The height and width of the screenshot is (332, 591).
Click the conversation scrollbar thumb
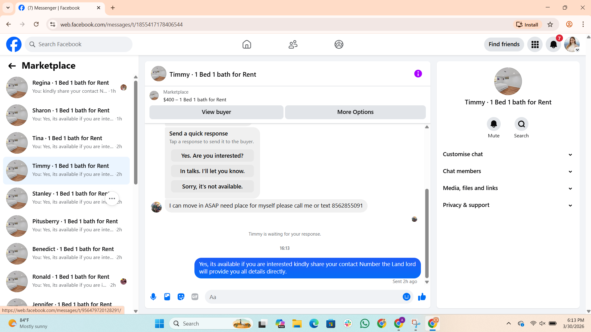click(427, 233)
